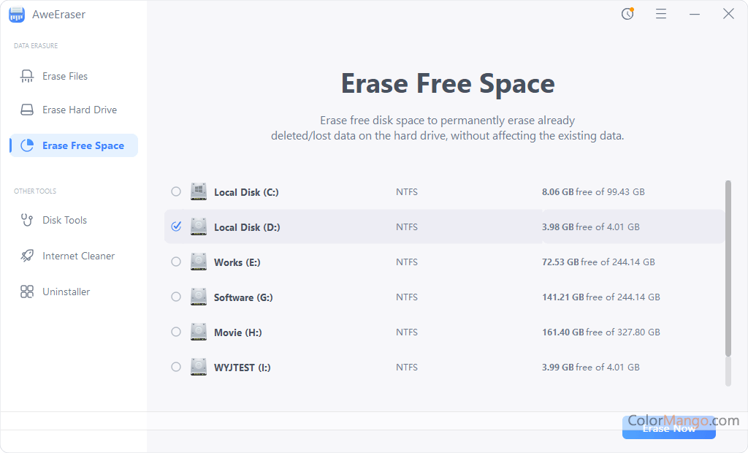This screenshot has width=748, height=453.
Task: Click the Disk Tools stethoscope icon
Action: (27, 220)
